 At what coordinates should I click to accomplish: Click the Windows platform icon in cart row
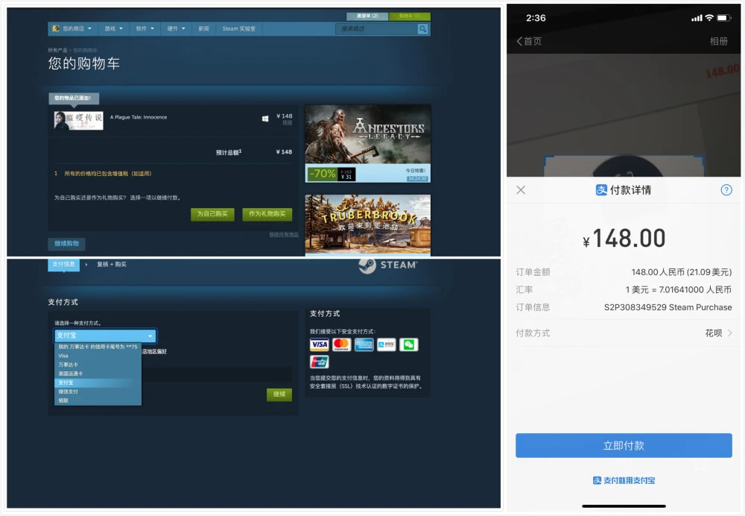[265, 119]
